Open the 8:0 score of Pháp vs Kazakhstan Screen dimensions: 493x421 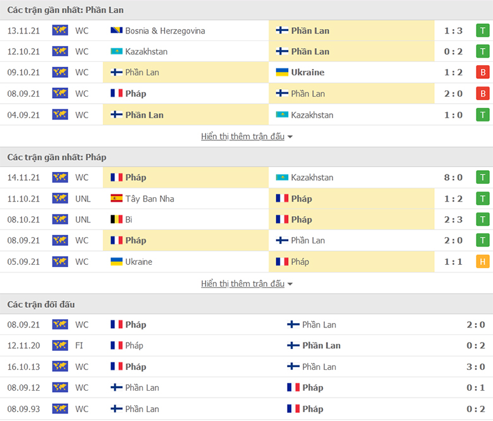click(453, 178)
